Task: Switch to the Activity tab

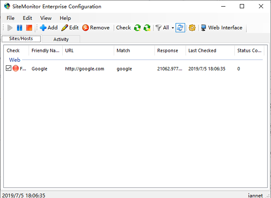Action: 61,39
